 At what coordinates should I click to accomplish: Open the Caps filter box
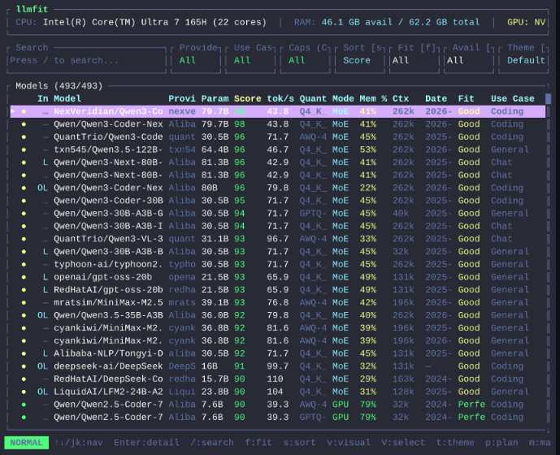pos(305,60)
